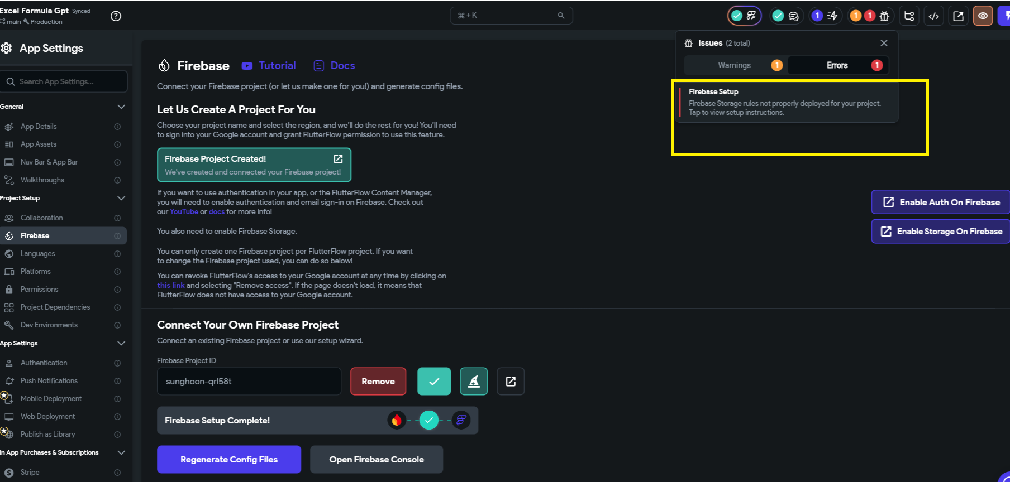Viewport: 1010px width, 482px height.
Task: Collapse the Project Setup section
Action: coord(121,198)
